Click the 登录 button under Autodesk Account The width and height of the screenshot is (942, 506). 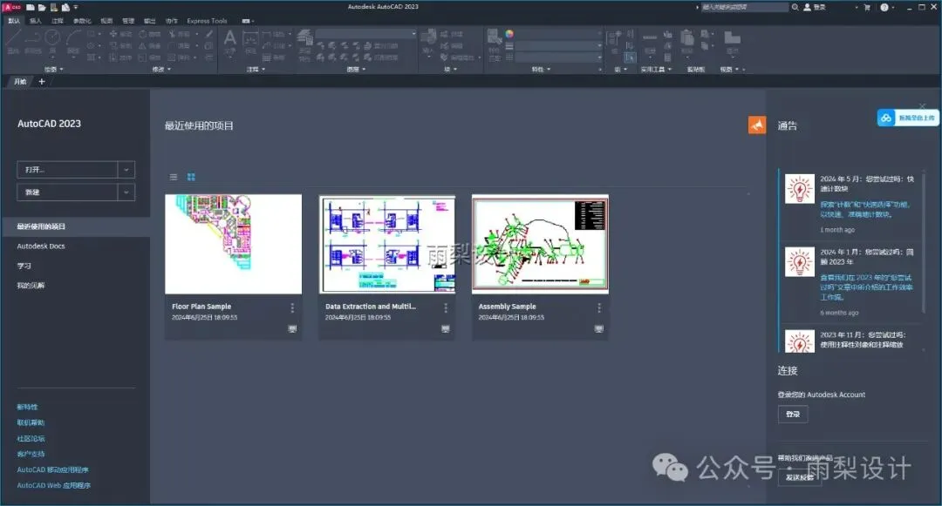point(793,415)
